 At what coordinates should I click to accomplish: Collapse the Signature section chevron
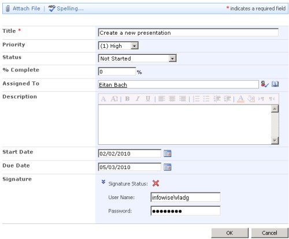click(x=103, y=182)
